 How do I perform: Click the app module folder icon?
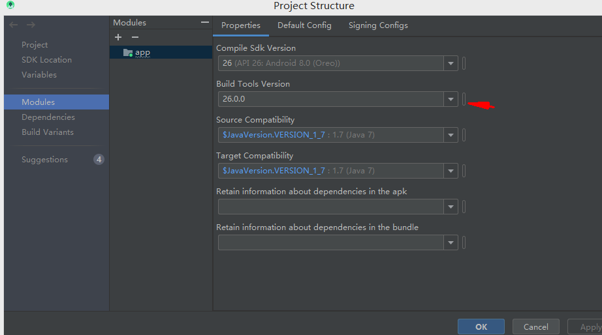pos(128,53)
